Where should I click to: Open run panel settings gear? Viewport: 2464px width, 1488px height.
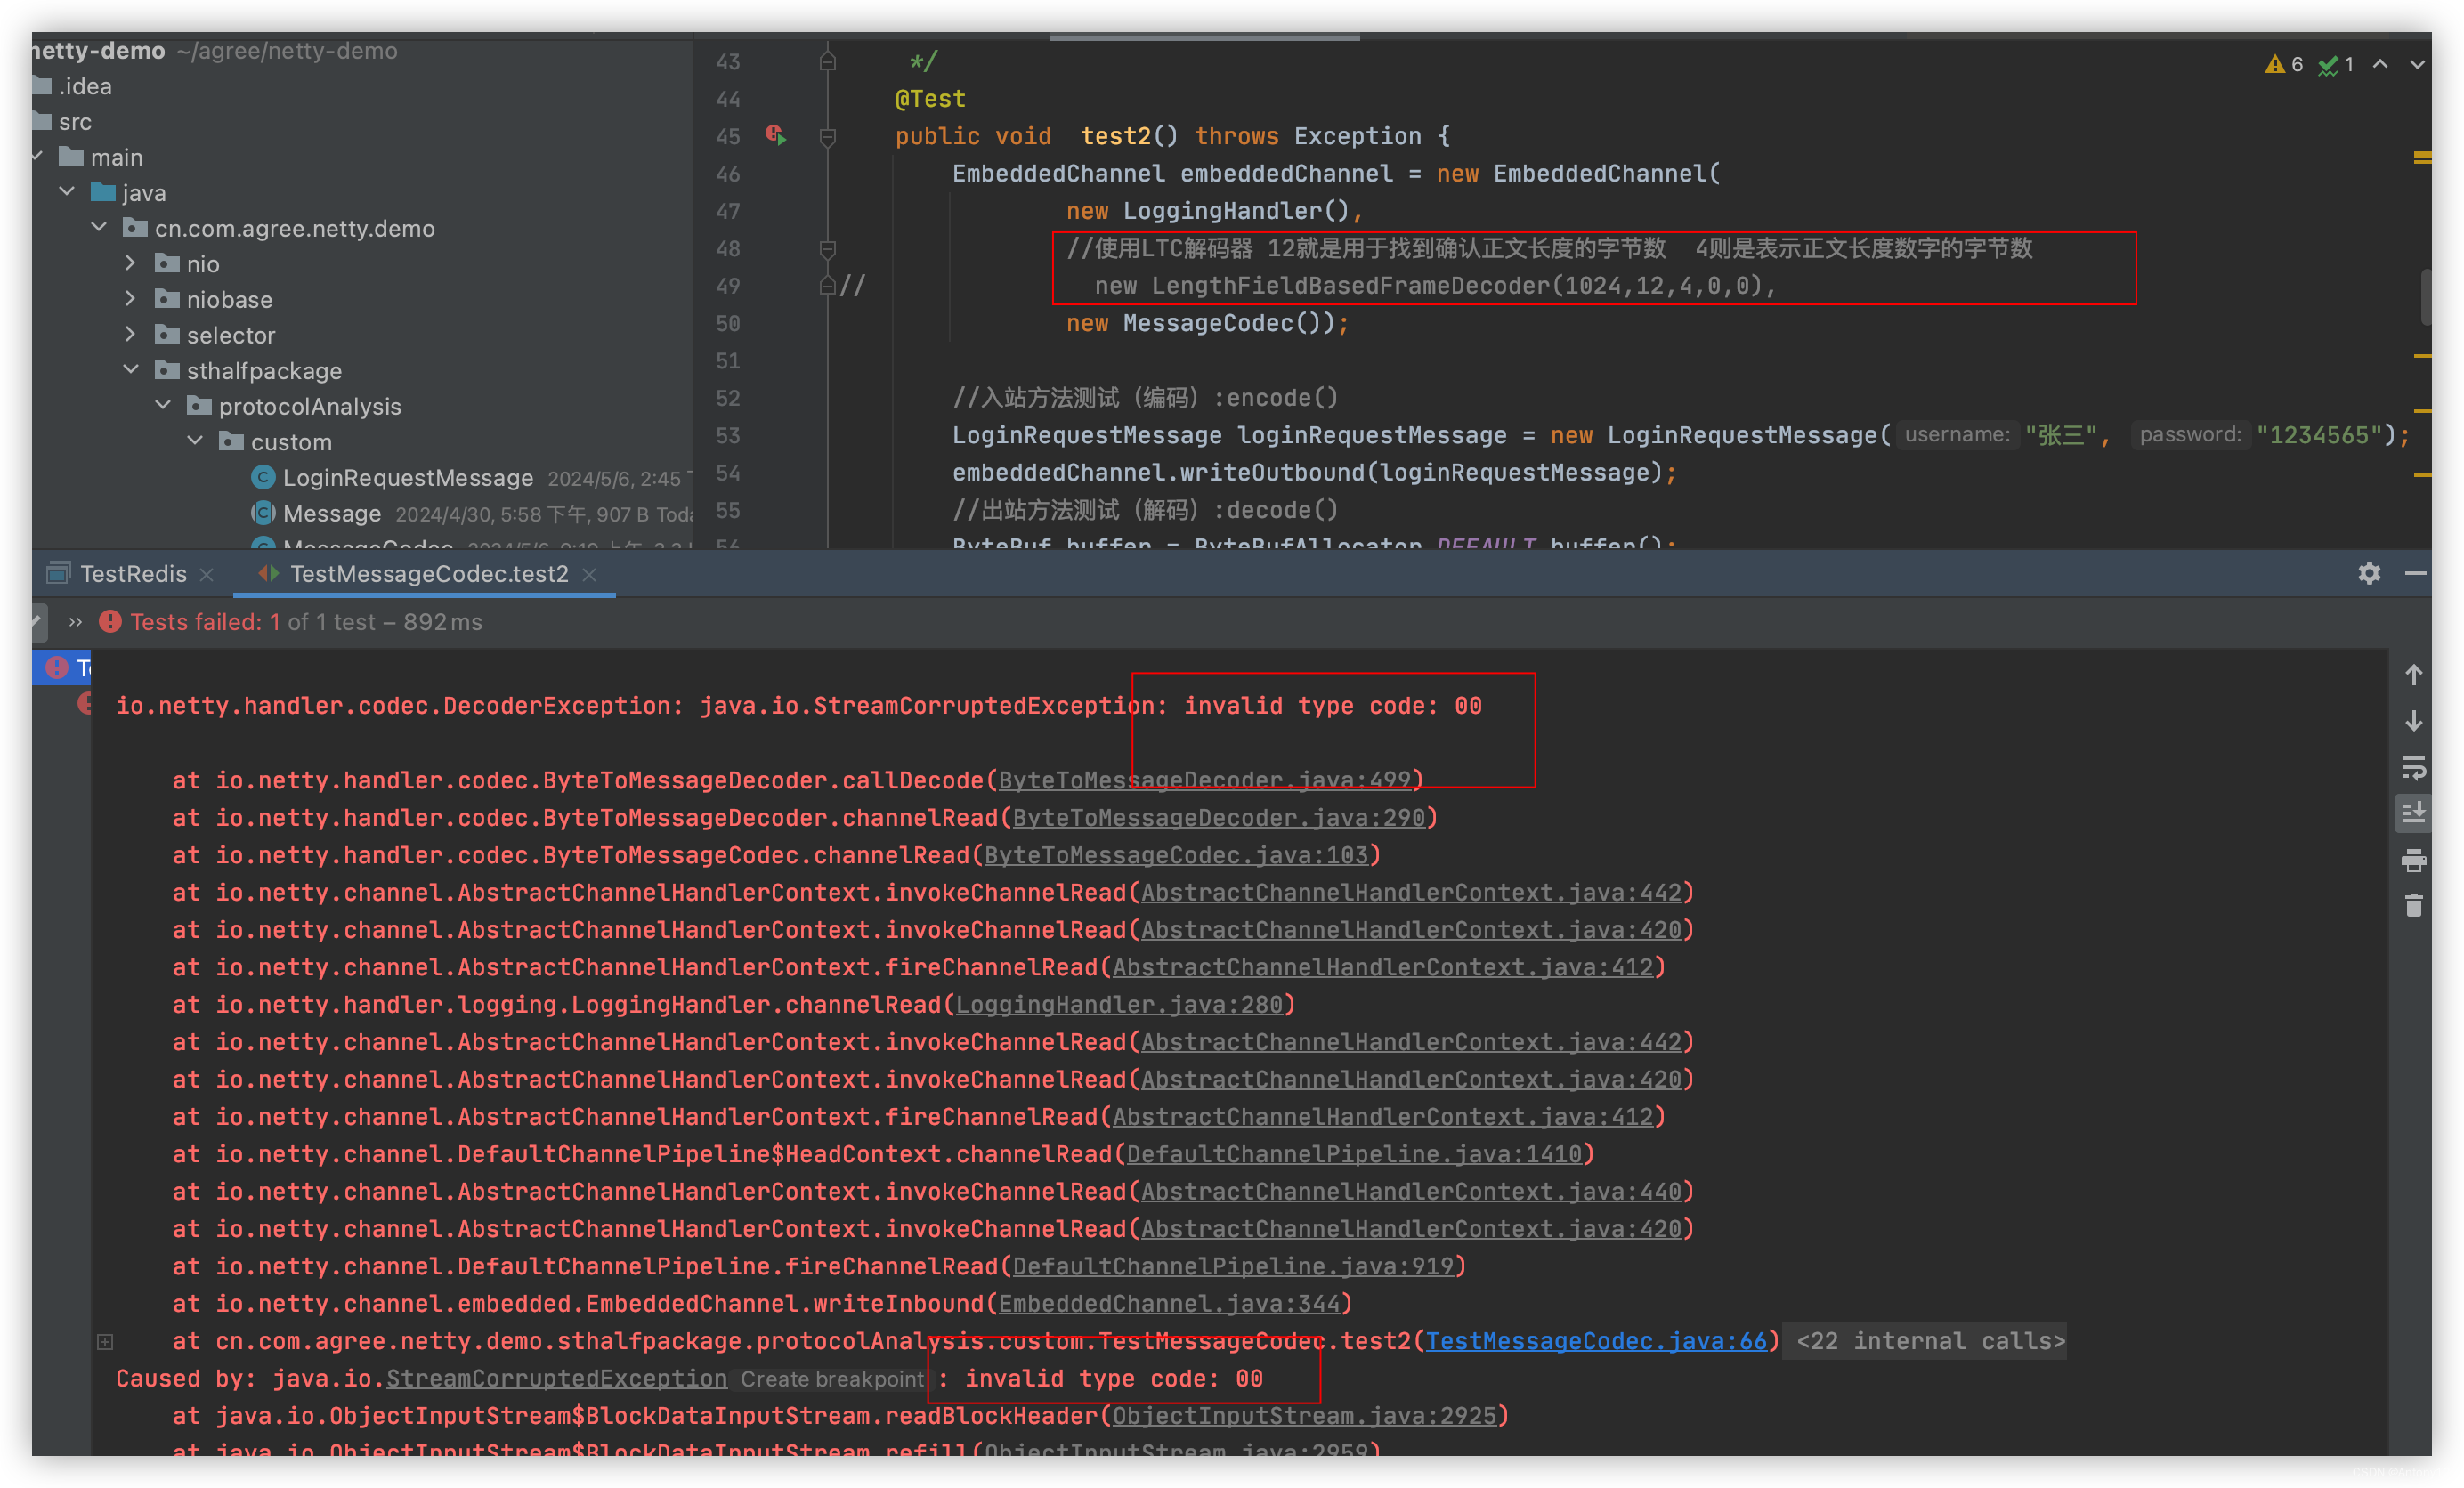click(2368, 573)
